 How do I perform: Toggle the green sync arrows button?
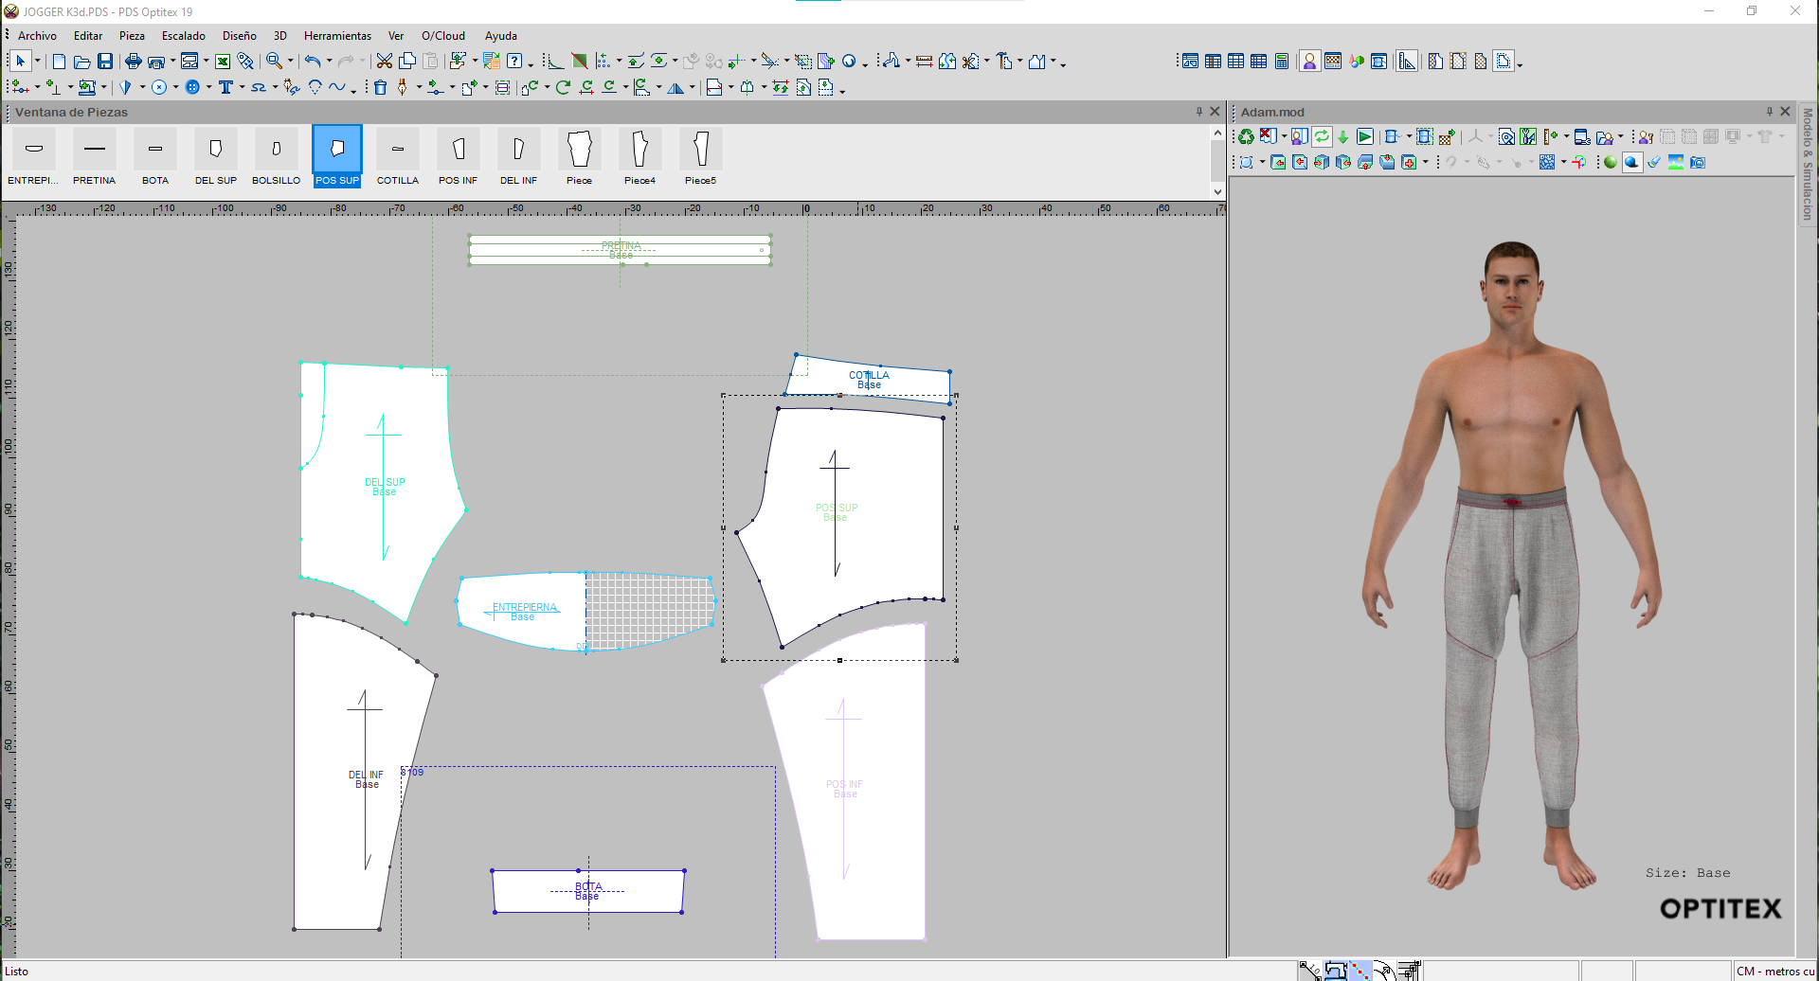coord(1322,137)
